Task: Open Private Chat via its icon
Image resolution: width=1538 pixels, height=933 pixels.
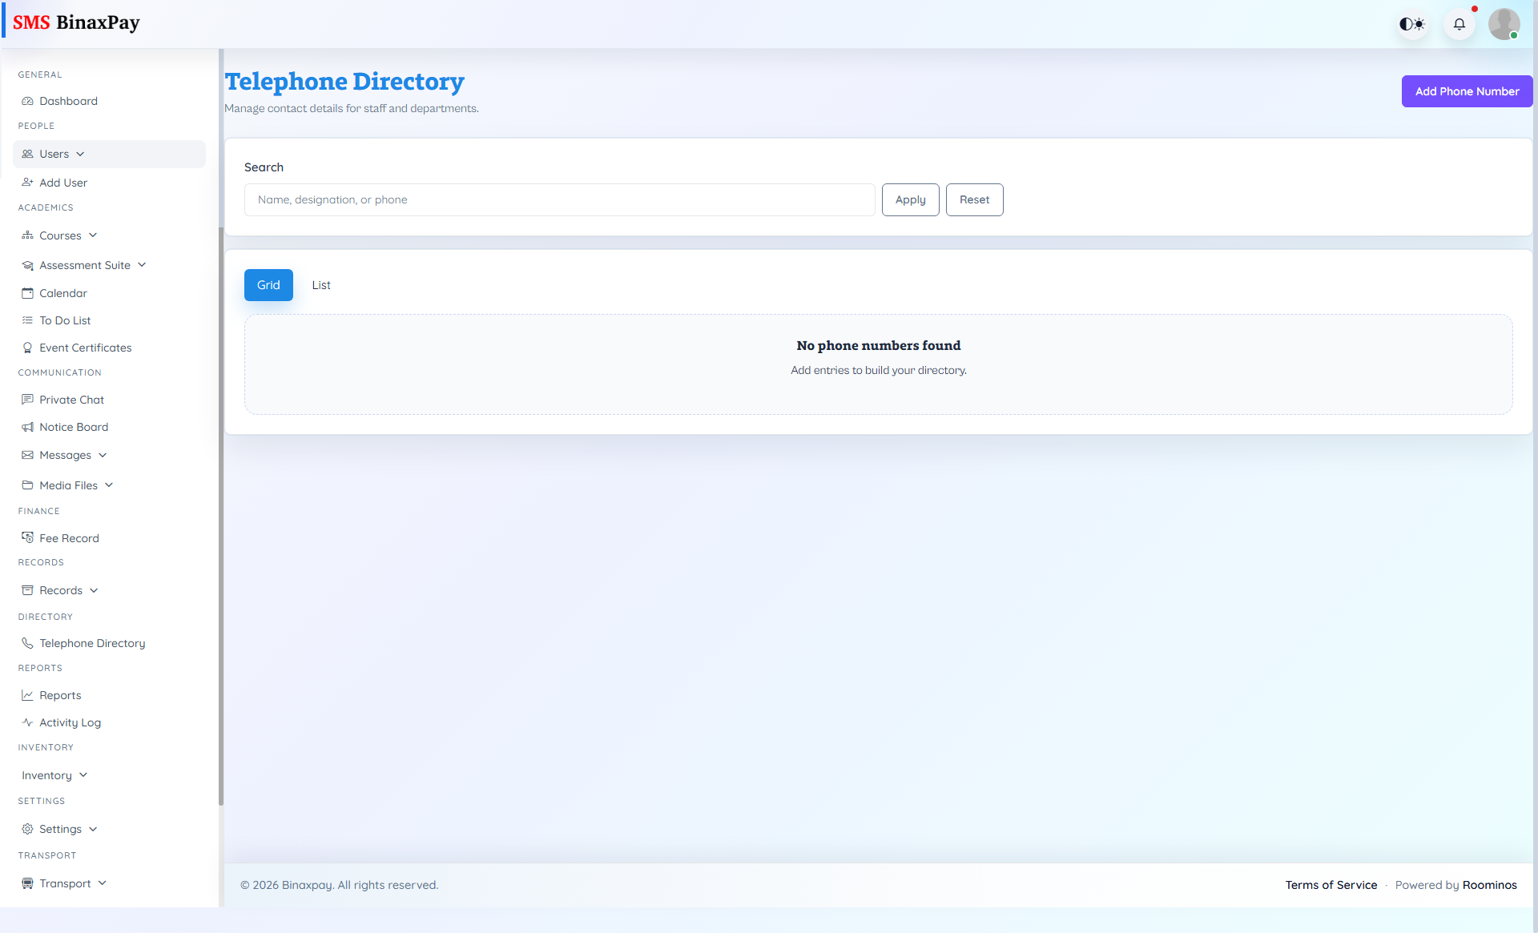Action: point(27,400)
